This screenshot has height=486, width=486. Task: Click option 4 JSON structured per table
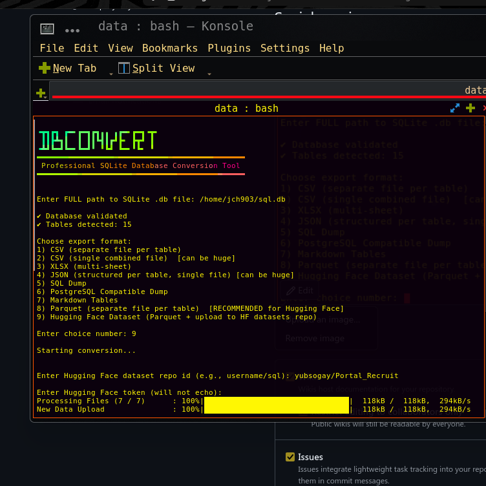point(165,275)
